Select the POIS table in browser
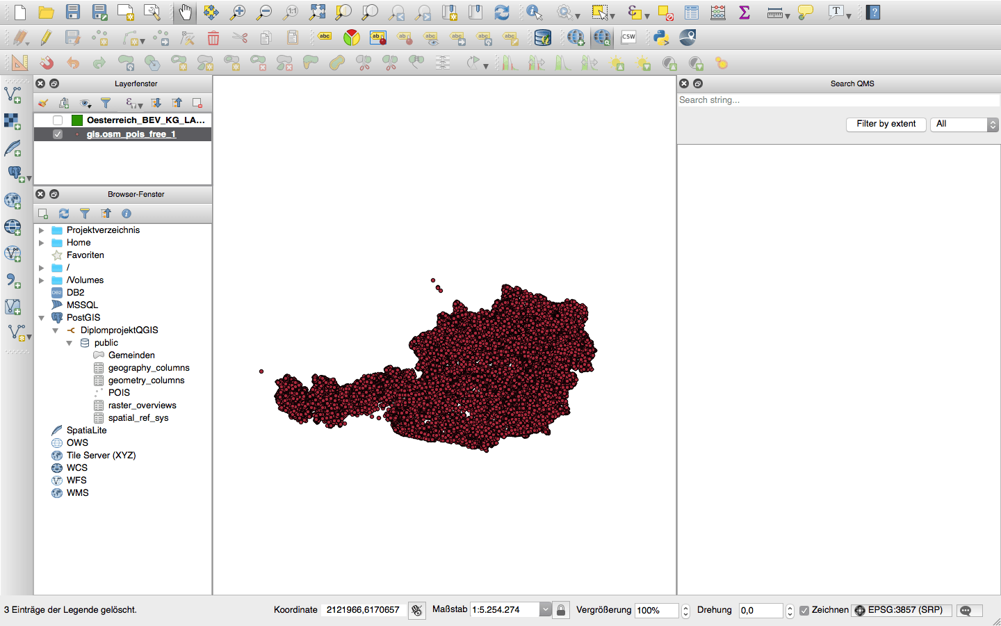 tap(119, 393)
